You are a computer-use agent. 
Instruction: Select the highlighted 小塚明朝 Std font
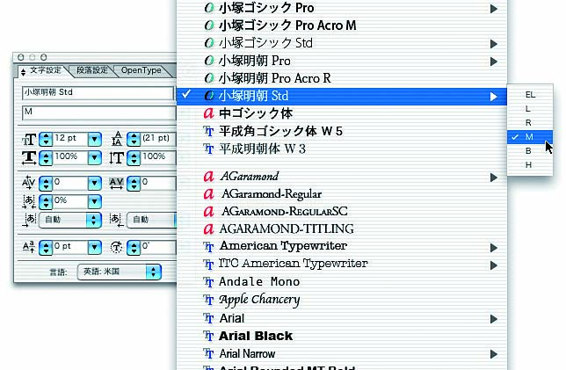point(342,96)
